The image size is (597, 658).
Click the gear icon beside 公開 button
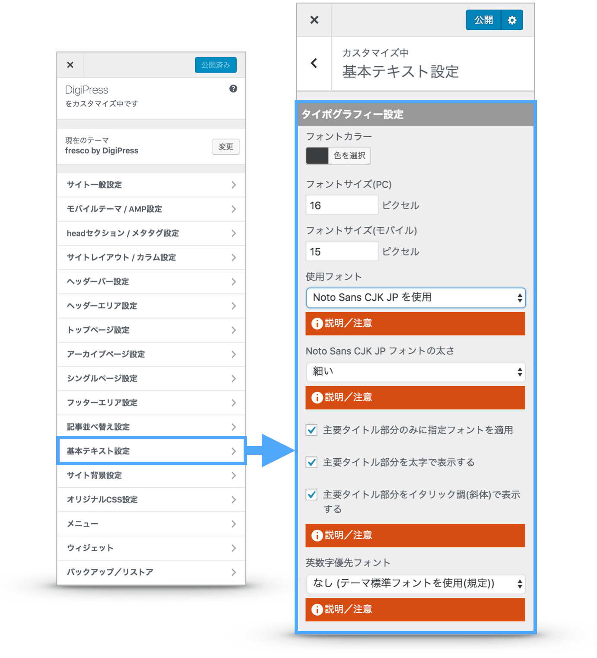(512, 20)
